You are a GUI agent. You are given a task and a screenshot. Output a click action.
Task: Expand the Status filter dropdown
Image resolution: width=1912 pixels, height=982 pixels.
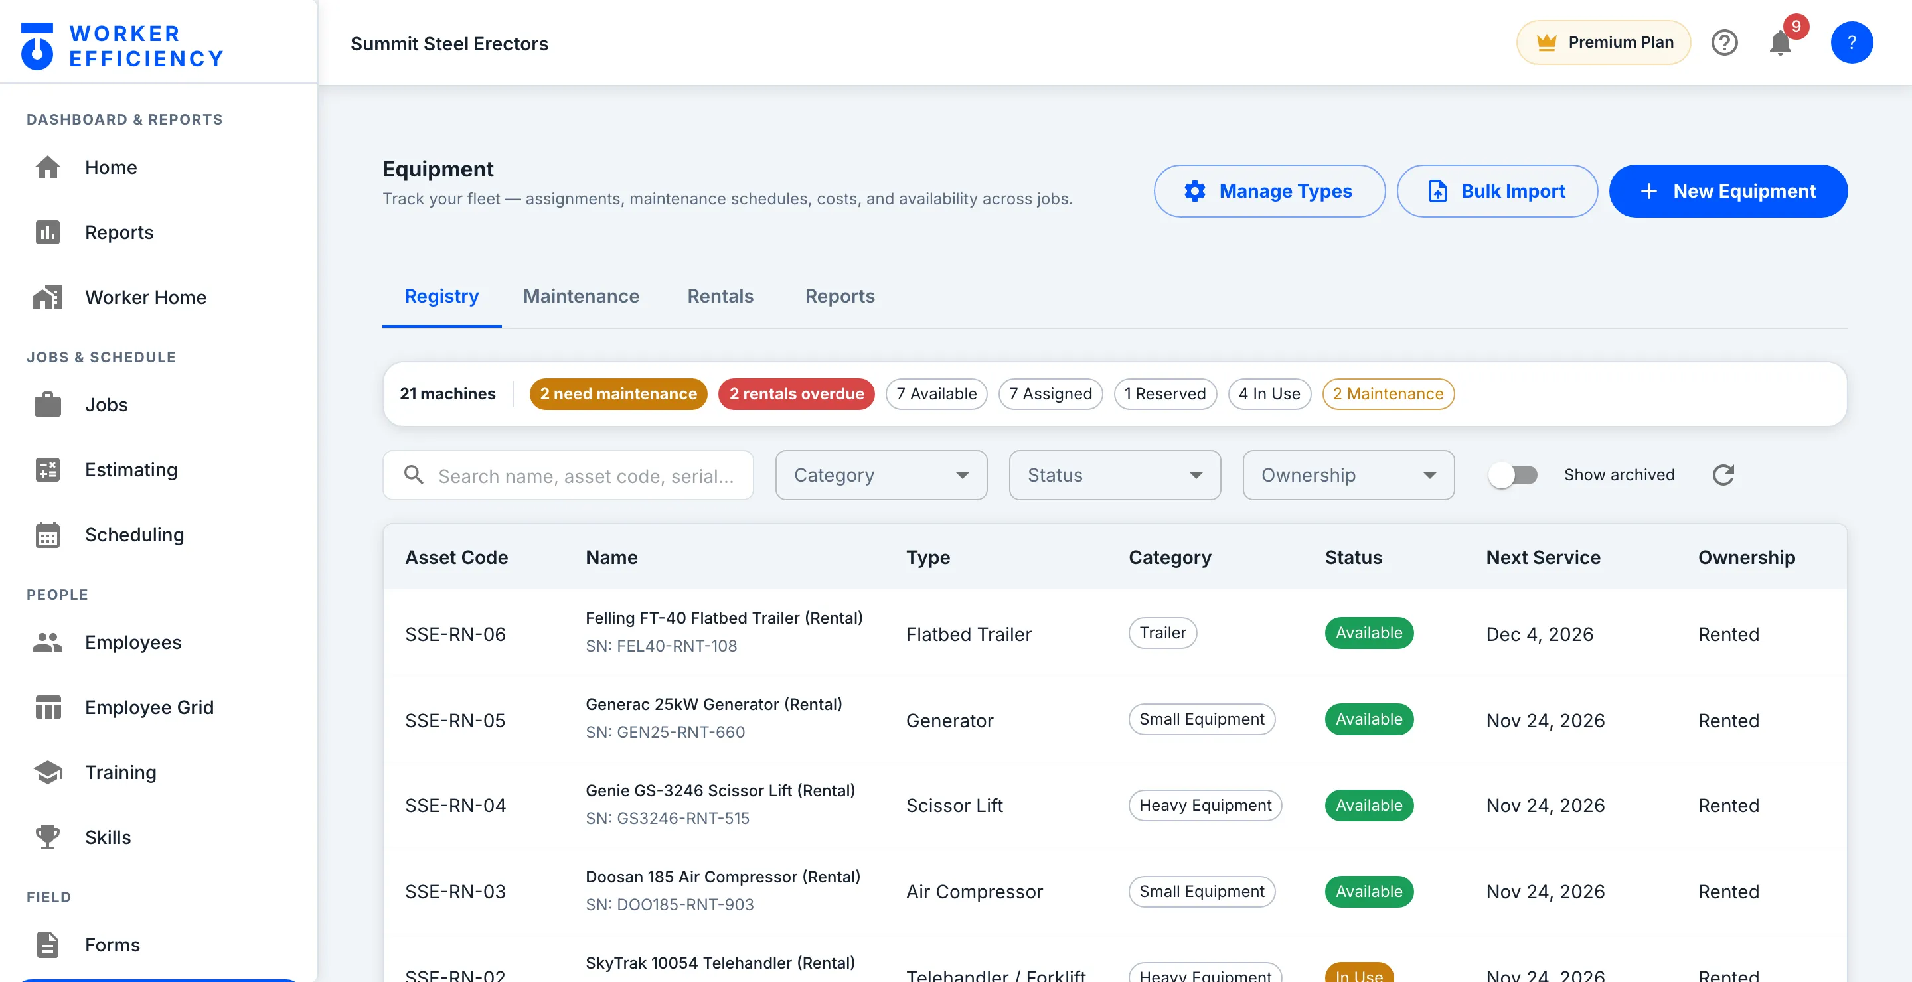click(x=1114, y=474)
